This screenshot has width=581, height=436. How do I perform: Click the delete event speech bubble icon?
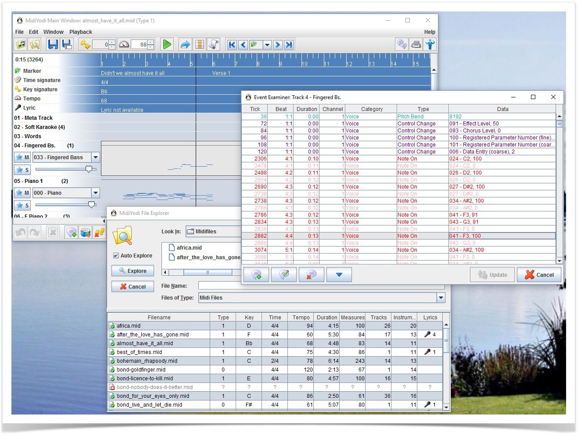point(311,275)
